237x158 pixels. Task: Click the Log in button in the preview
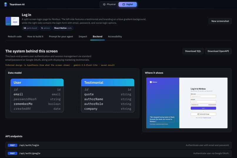(203, 108)
